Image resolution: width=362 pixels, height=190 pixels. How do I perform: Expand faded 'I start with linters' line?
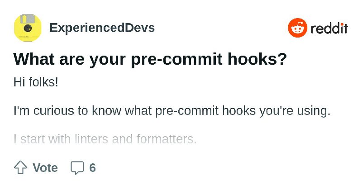coord(105,138)
